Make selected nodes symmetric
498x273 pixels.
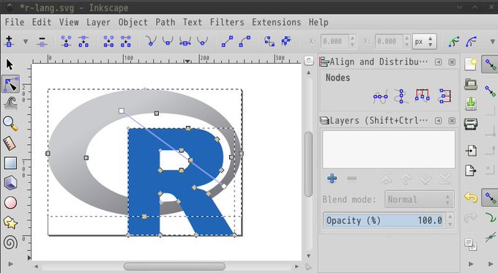(185, 41)
